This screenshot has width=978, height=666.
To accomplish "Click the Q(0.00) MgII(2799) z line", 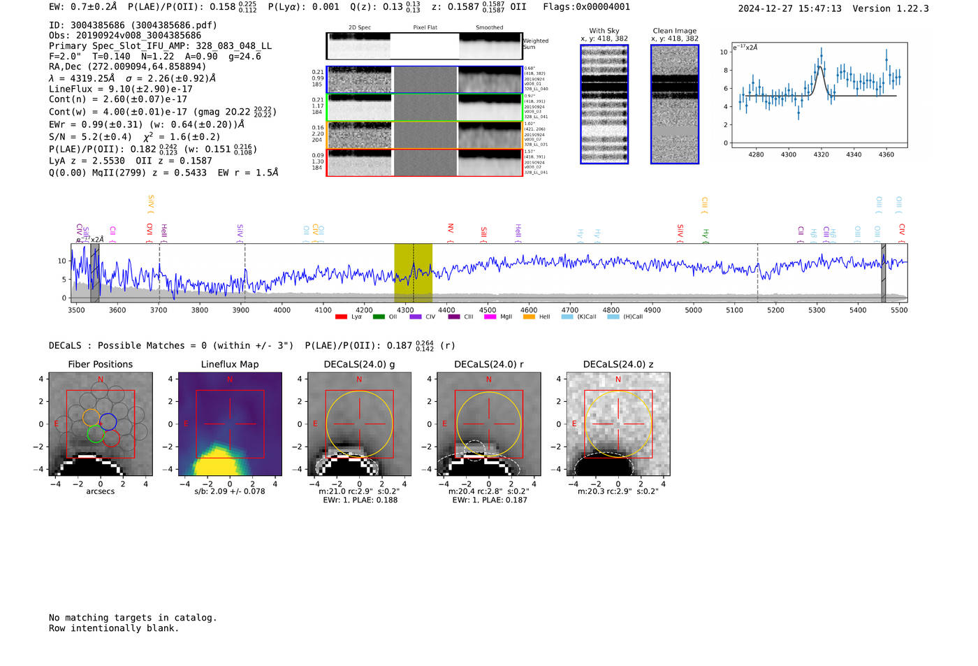I will point(163,173).
